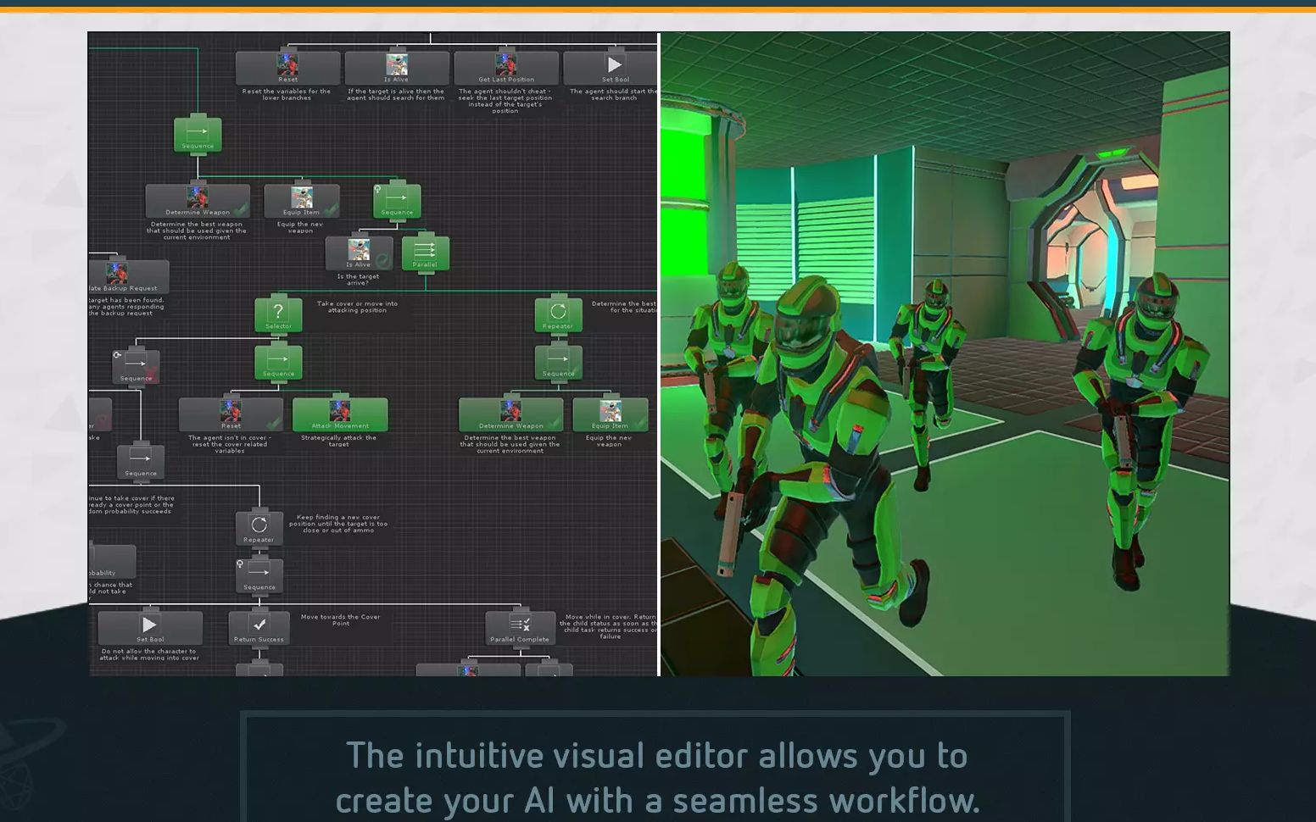Select the grey Determine Weapon node
Screen dimensions: 1316x822
click(198, 201)
